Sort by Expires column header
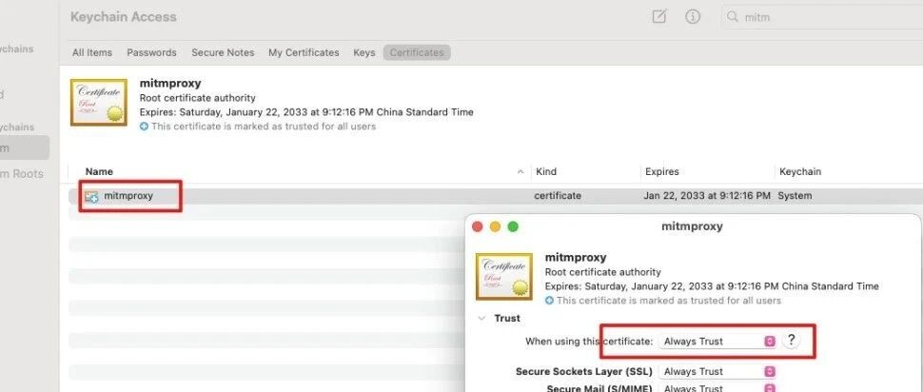 [x=661, y=172]
